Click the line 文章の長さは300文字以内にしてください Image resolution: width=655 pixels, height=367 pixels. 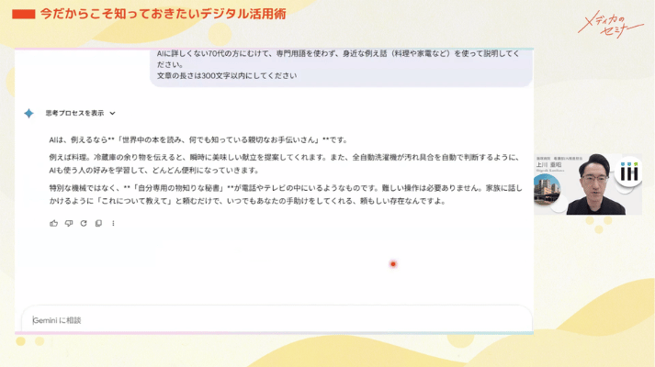(x=227, y=76)
